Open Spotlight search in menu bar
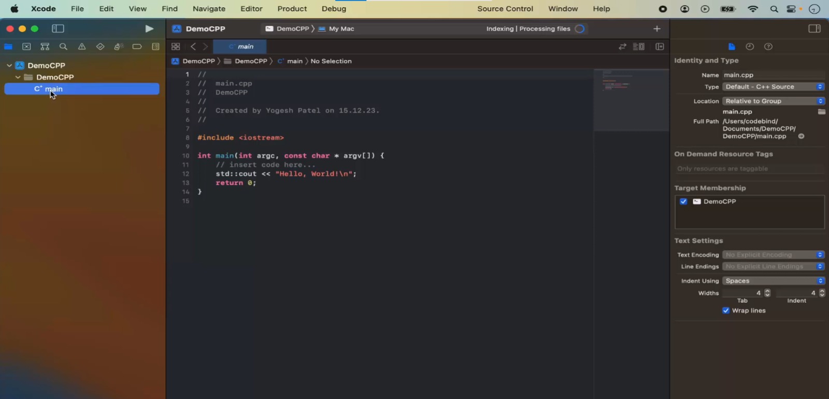Viewport: 829px width, 399px height. click(774, 9)
